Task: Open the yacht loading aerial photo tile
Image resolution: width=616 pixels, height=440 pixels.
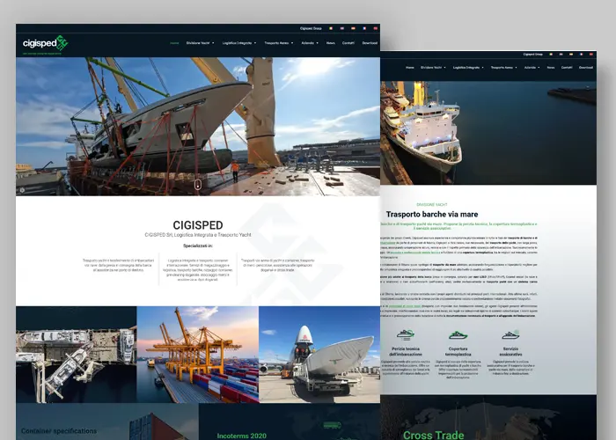Action: 77,355
